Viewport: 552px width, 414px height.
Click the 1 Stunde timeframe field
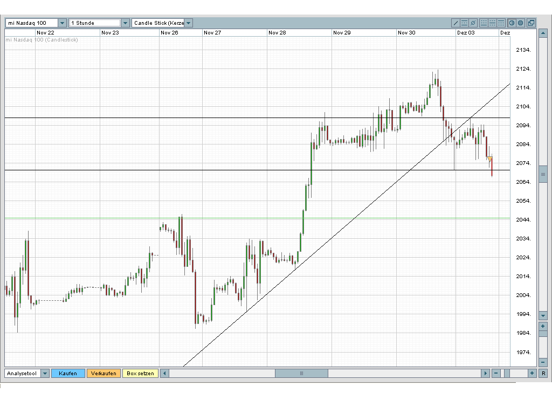tap(95, 23)
